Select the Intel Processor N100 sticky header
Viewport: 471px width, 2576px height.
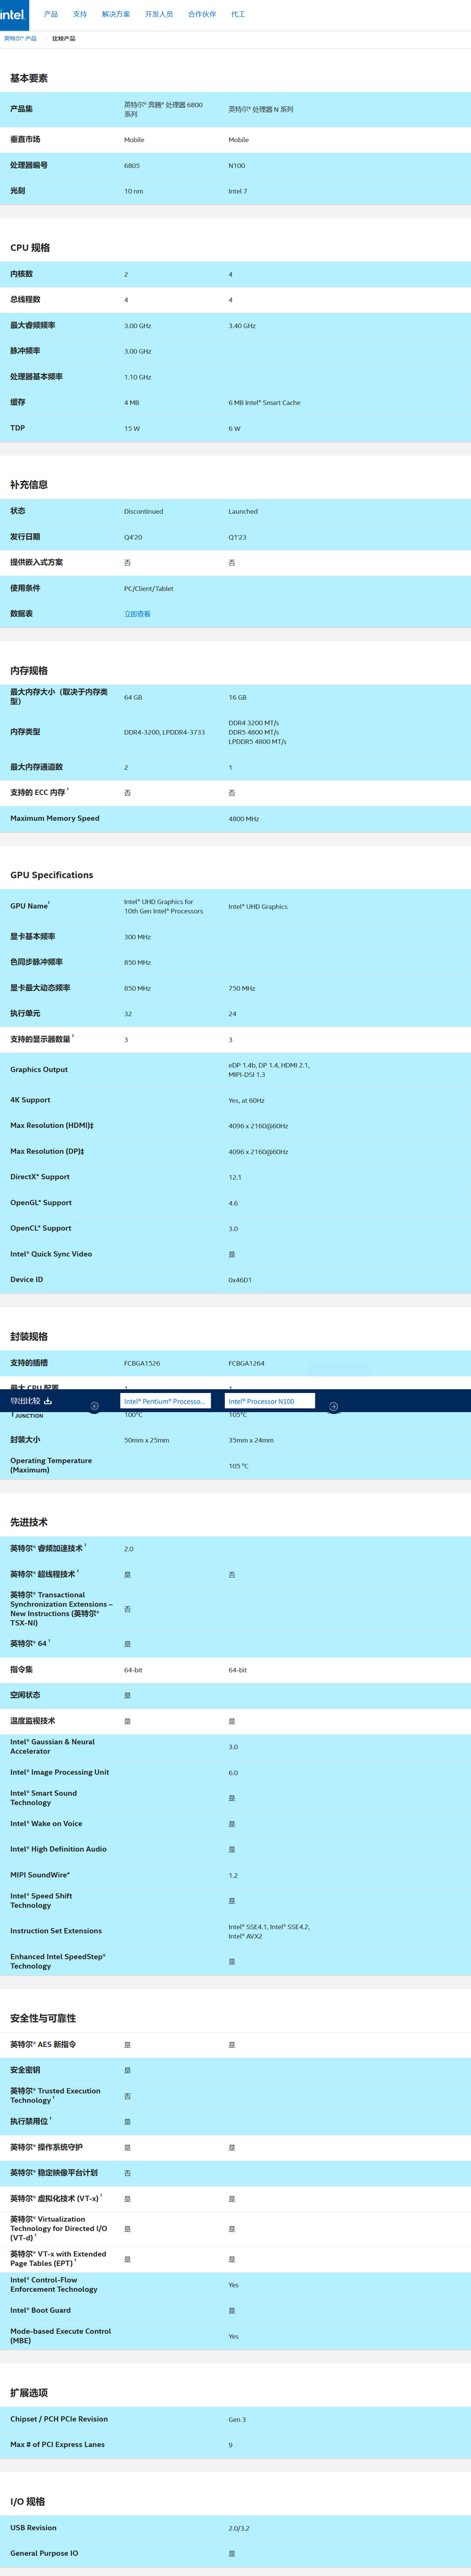click(270, 1401)
